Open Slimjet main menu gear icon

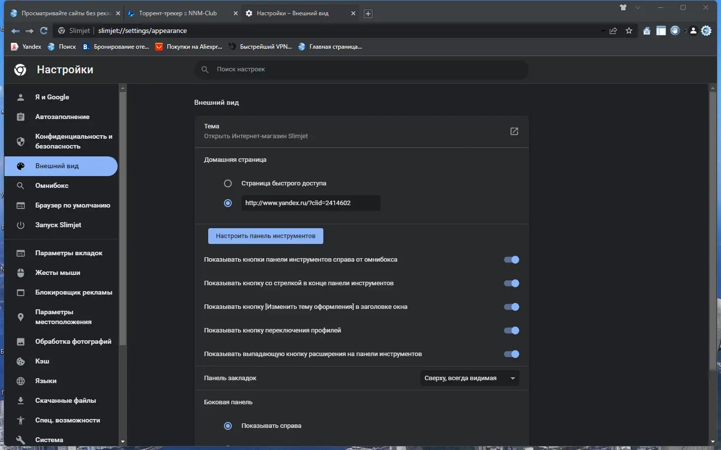pyautogui.click(x=706, y=31)
